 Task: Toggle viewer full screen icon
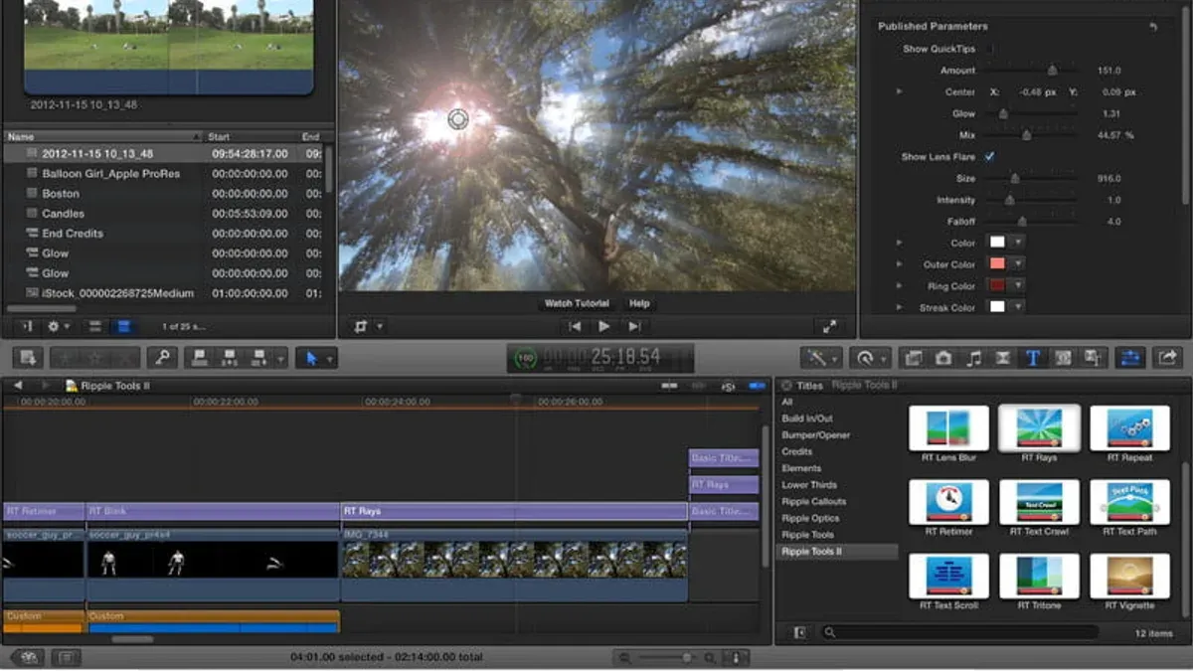point(829,326)
